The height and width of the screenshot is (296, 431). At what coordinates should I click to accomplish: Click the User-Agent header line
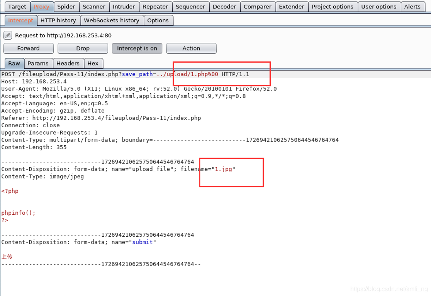pyautogui.click(x=139, y=89)
